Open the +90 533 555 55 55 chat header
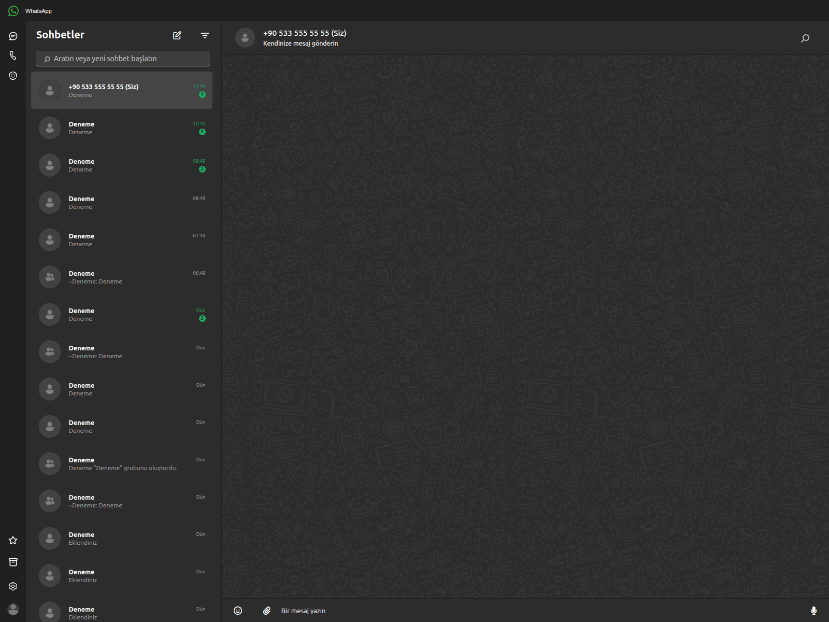Screen dimensions: 829x622 [304, 38]
